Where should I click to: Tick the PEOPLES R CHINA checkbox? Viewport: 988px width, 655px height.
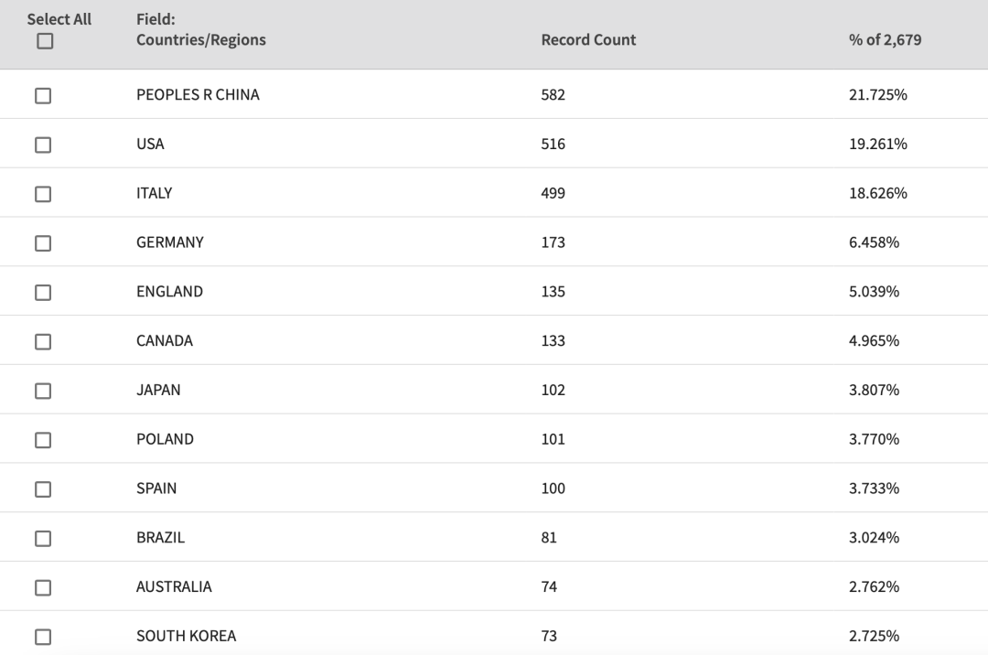point(43,96)
